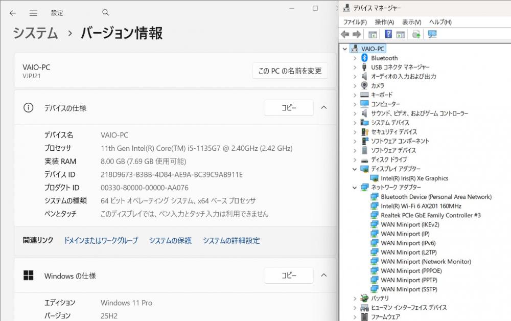Open the システムの保護 link
511x321 pixels.
coord(170,240)
